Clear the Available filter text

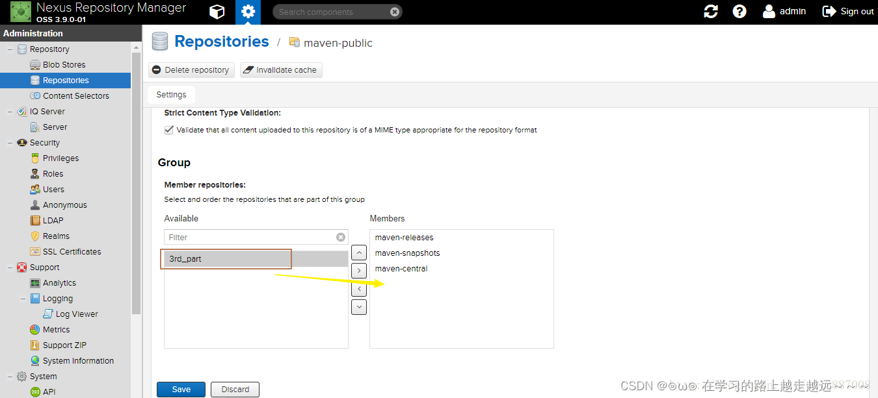point(341,237)
